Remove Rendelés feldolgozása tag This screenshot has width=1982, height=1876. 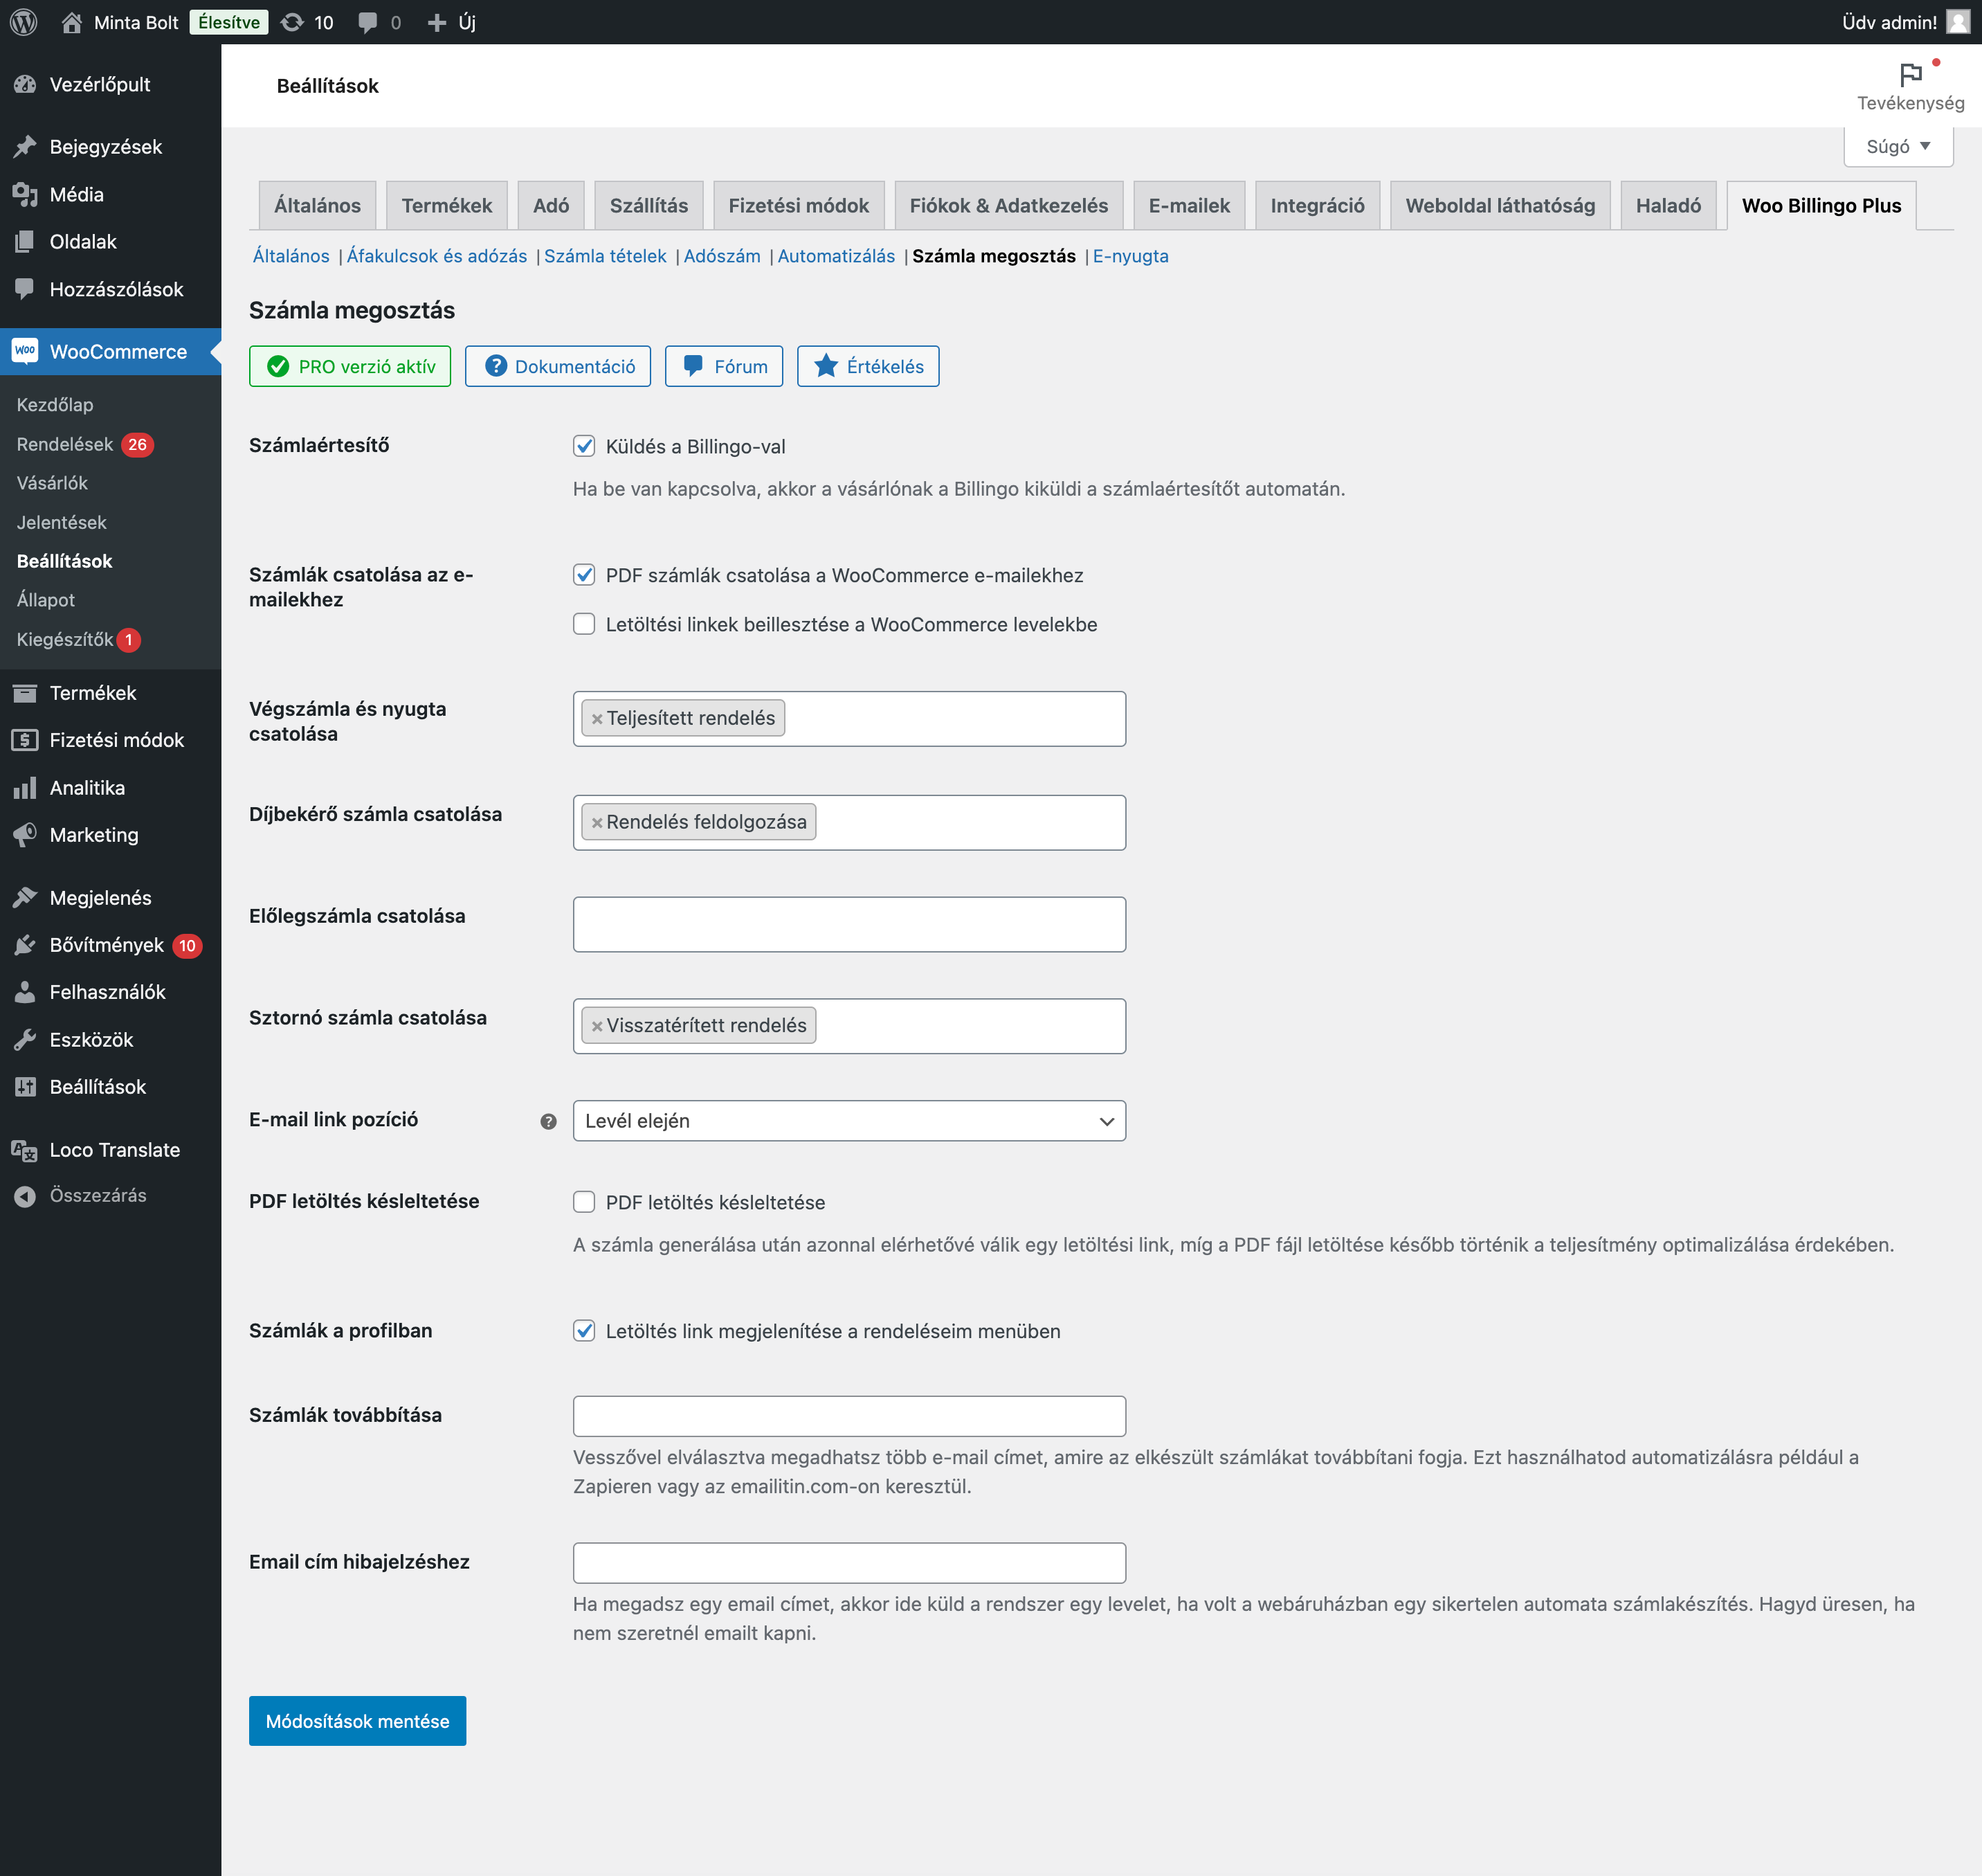(x=597, y=823)
